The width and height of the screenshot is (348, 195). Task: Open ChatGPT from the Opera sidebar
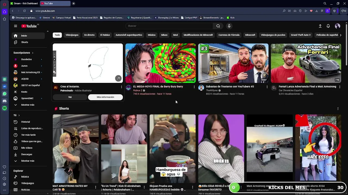pos(4,79)
